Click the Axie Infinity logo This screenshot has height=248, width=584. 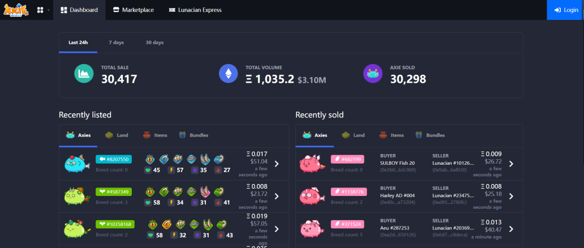click(16, 10)
